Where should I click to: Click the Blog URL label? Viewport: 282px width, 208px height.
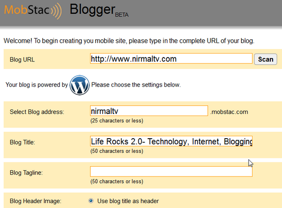tap(22, 59)
